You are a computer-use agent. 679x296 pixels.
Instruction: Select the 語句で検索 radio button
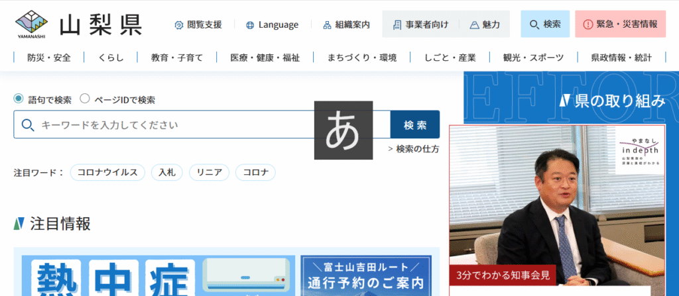pyautogui.click(x=18, y=99)
